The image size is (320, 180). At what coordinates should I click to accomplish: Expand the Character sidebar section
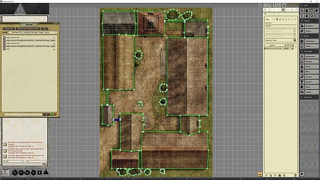309,97
